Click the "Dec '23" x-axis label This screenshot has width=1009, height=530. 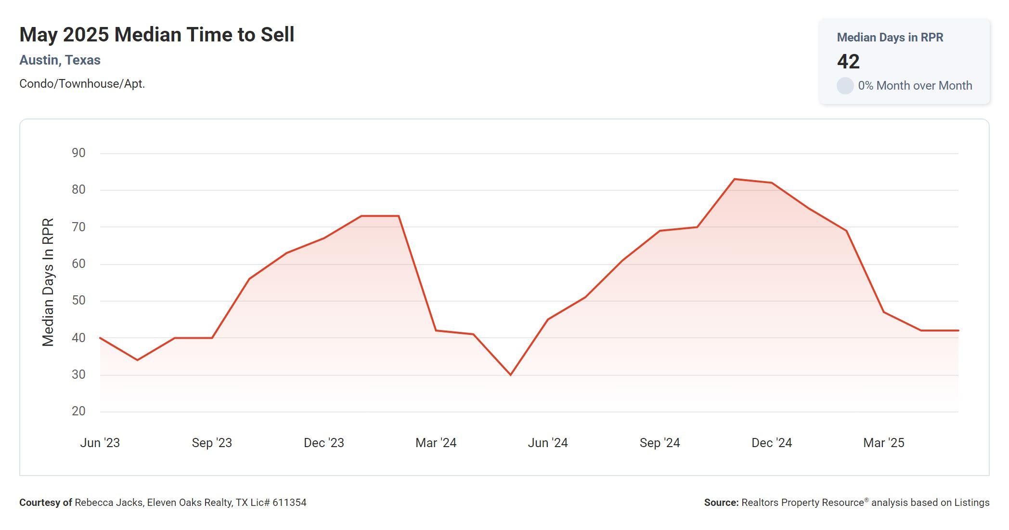(x=323, y=443)
